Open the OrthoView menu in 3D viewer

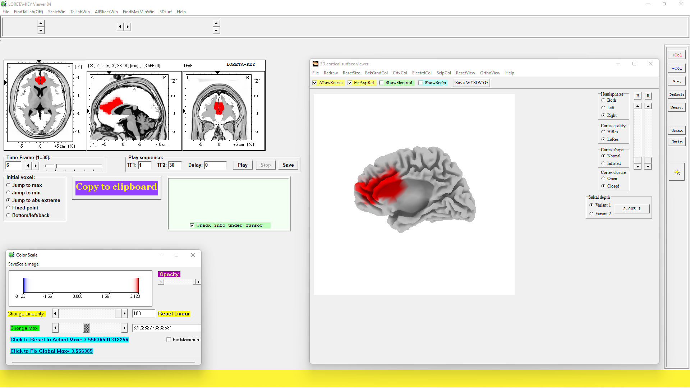tap(490, 73)
